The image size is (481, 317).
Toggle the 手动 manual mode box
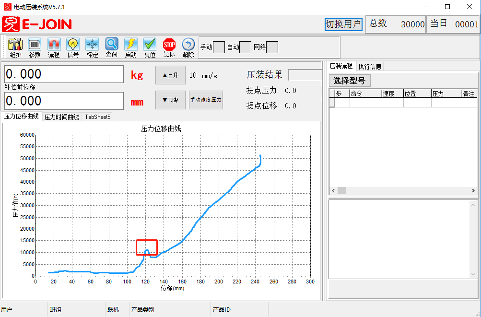click(219, 47)
